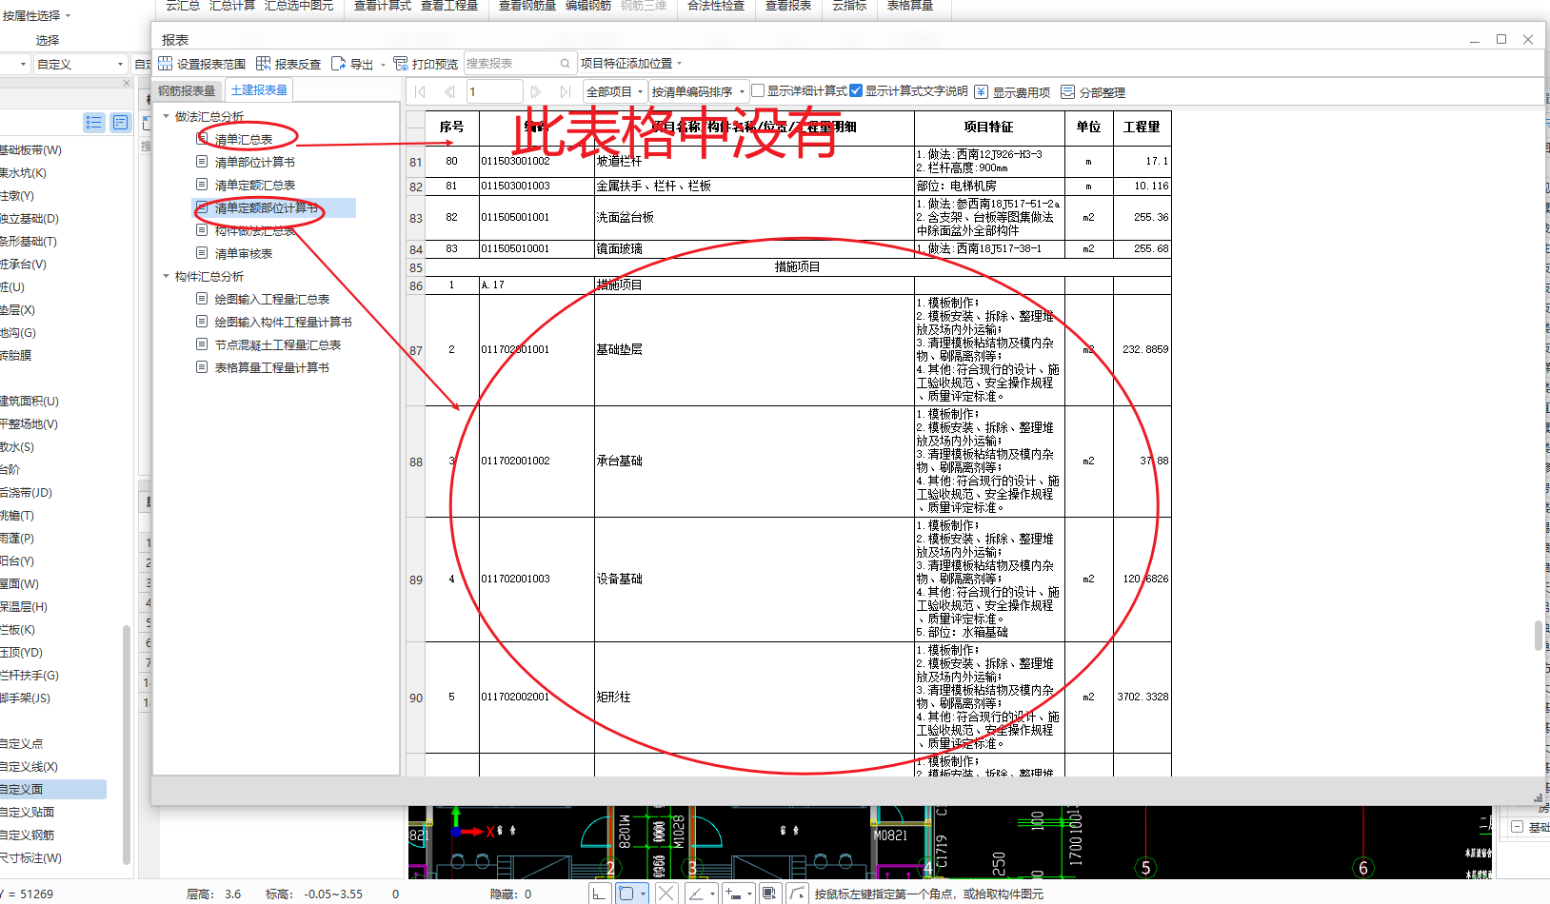The width and height of the screenshot is (1550, 904).
Task: Select 建筑面积(U) in the left component list
Action: 30,401
